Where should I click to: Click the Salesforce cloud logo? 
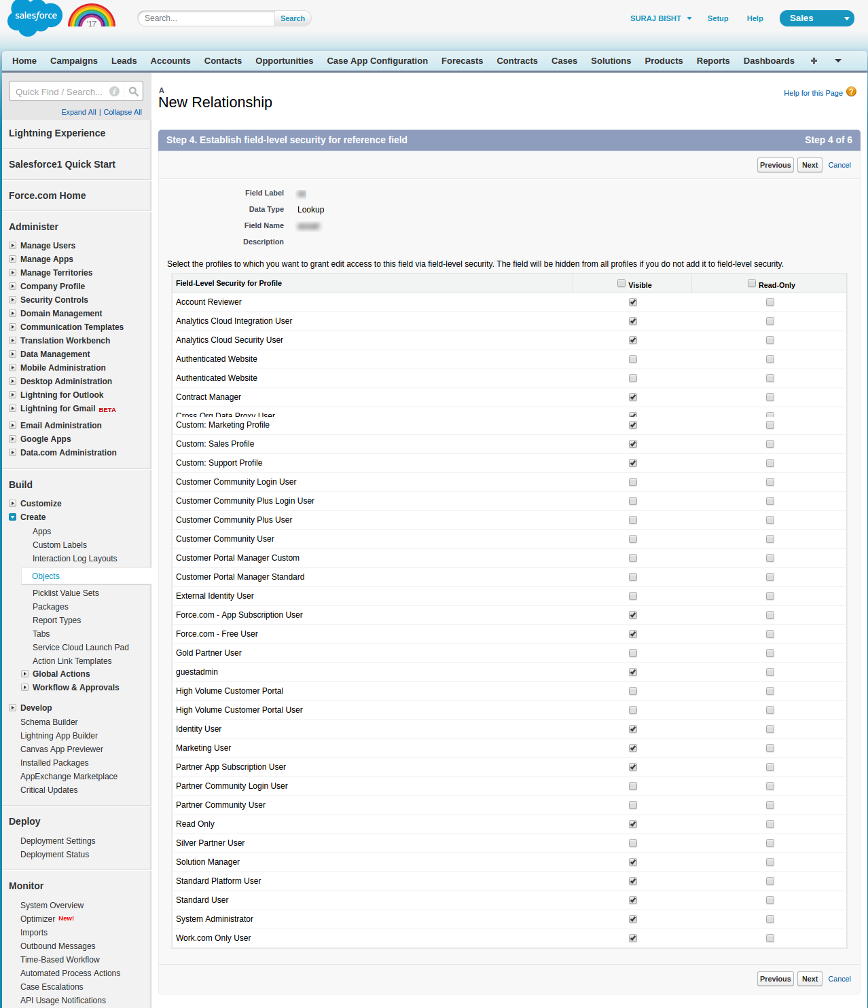pos(35,18)
